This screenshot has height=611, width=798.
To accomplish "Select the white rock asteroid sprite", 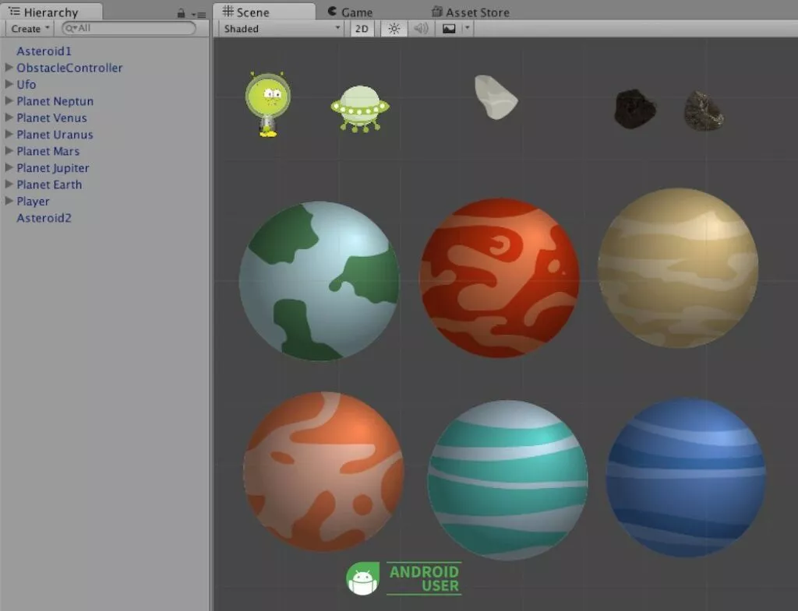I will pyautogui.click(x=496, y=97).
